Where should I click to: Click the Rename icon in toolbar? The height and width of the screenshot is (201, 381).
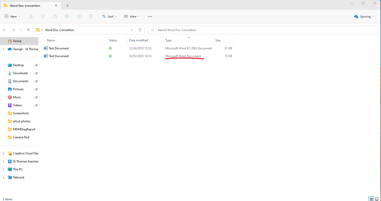tap(67, 17)
